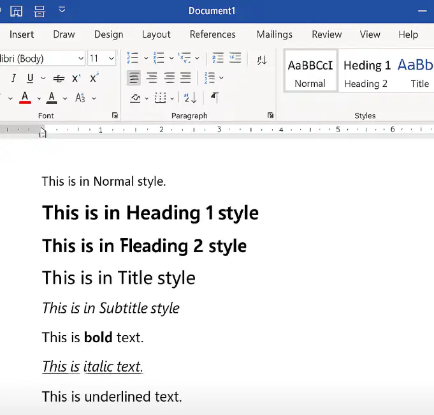Expand the Shading dropdown arrow
Image resolution: width=434 pixels, height=415 pixels.
(x=147, y=98)
